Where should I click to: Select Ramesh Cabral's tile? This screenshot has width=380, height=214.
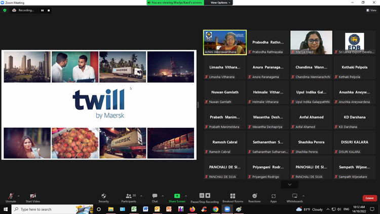click(x=225, y=142)
